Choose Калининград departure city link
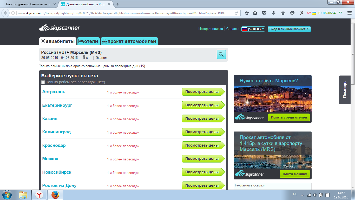This screenshot has height=200, width=355. [56, 132]
